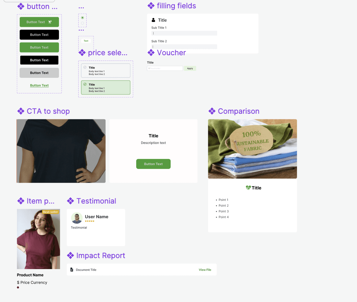The image size is (357, 302).
Task: Click the Apply voucher button
Action: (x=190, y=69)
